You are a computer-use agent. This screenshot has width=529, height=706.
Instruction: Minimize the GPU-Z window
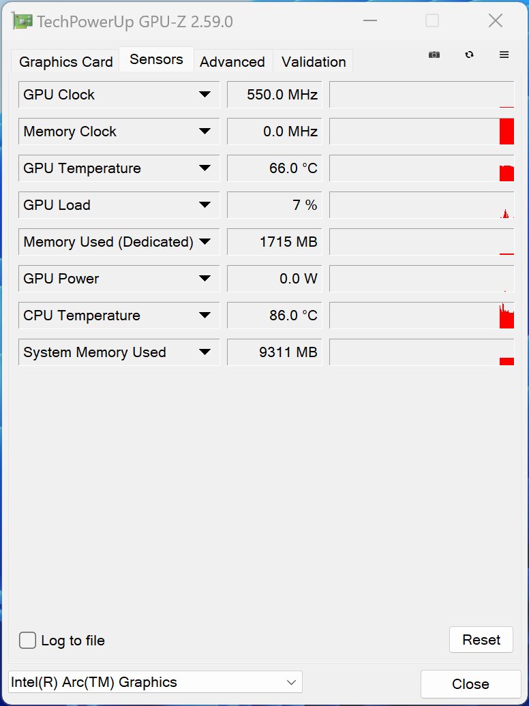(370, 20)
